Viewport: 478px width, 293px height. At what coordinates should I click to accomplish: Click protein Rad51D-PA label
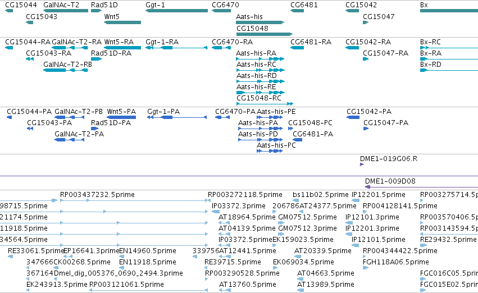(111, 123)
